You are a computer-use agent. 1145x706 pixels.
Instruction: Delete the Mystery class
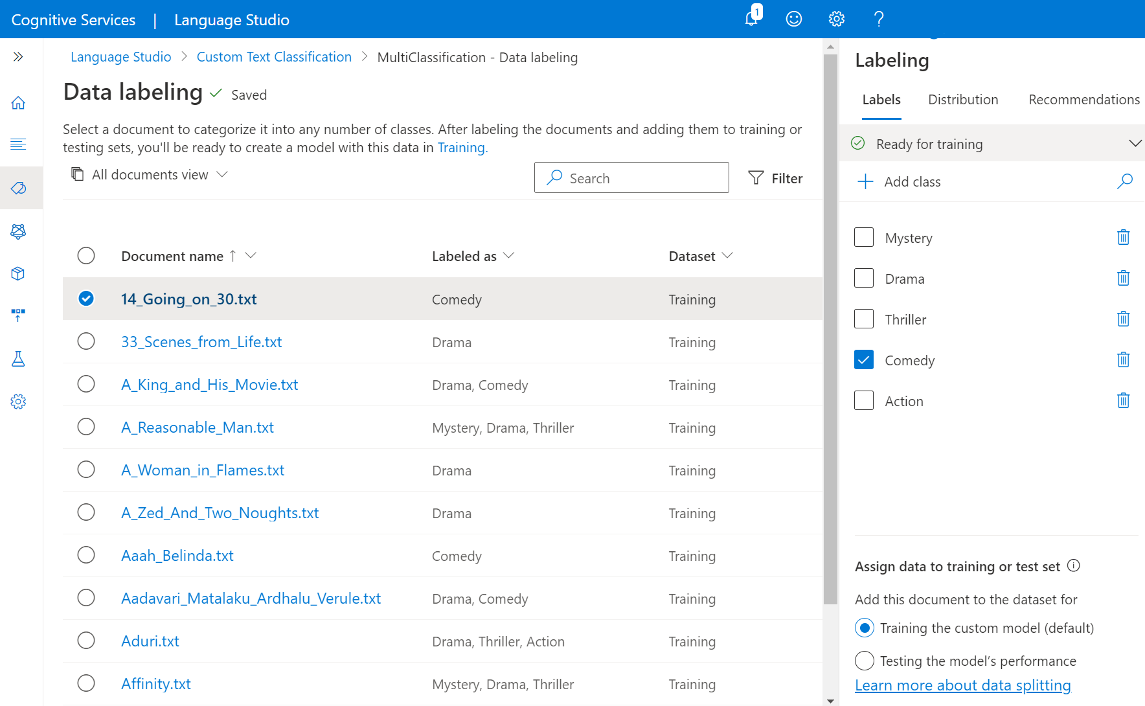[1124, 237]
